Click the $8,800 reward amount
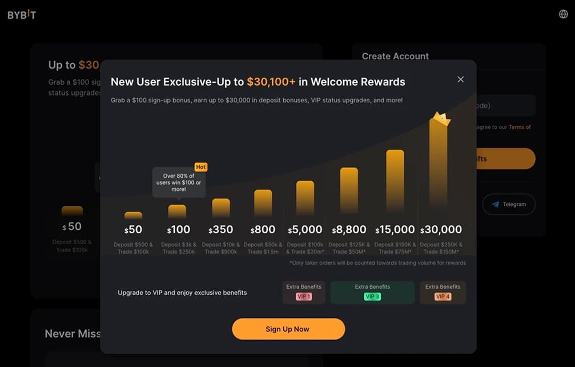 click(349, 230)
